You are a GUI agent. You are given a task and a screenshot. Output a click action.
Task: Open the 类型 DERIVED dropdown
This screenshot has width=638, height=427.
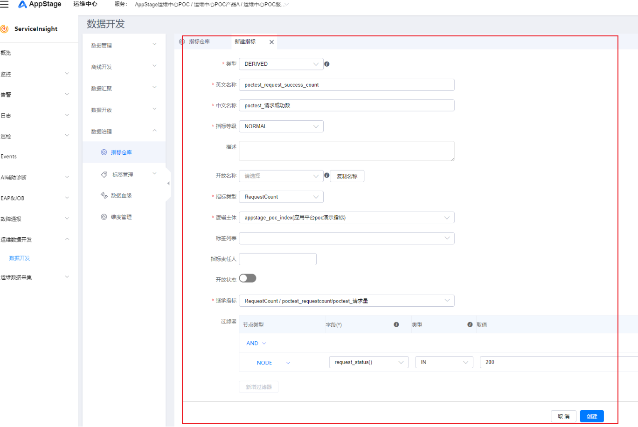pyautogui.click(x=281, y=64)
